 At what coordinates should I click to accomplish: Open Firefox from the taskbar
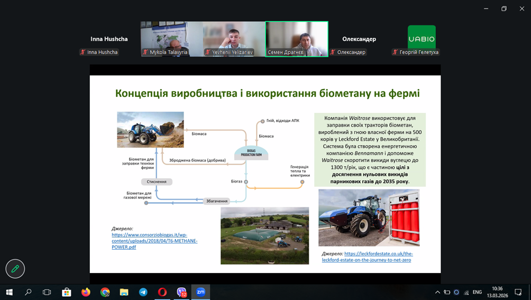86,292
